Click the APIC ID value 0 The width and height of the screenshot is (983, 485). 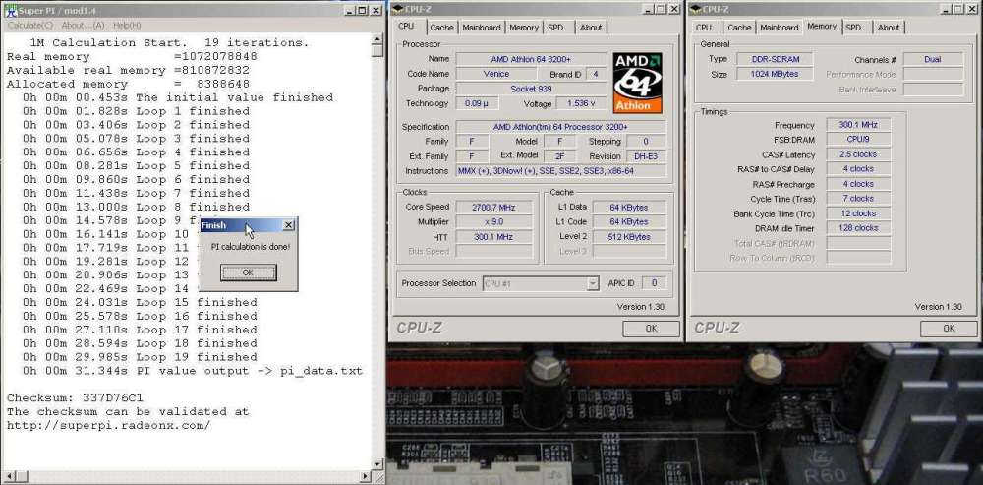(x=654, y=283)
